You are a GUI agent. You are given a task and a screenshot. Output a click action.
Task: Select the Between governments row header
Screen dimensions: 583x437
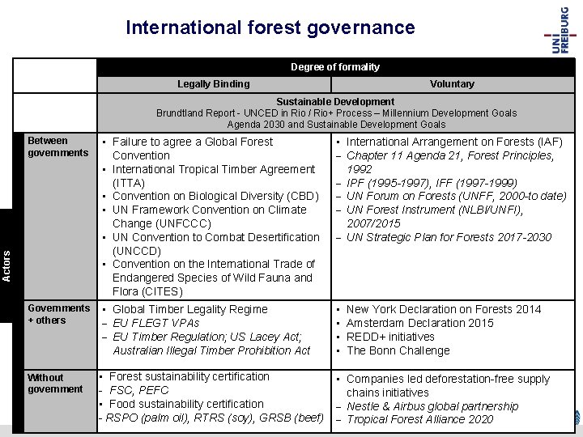tap(58, 146)
